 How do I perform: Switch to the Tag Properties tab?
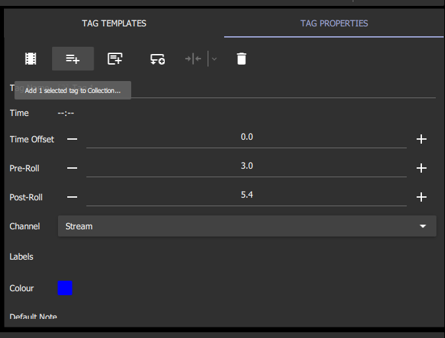click(x=334, y=23)
